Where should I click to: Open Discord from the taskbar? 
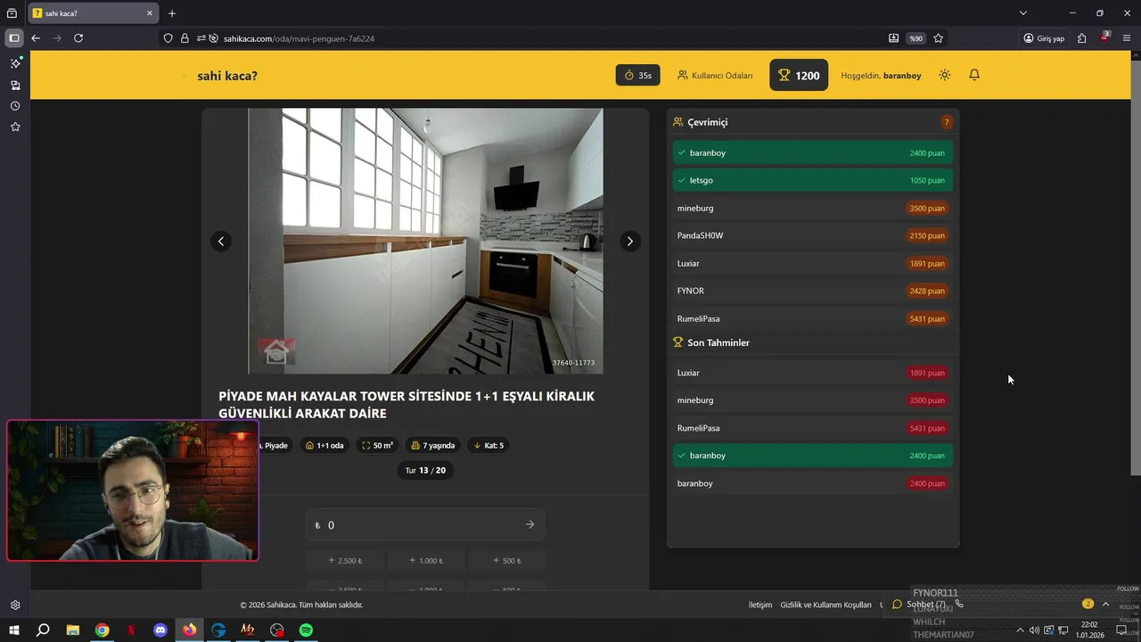160,630
